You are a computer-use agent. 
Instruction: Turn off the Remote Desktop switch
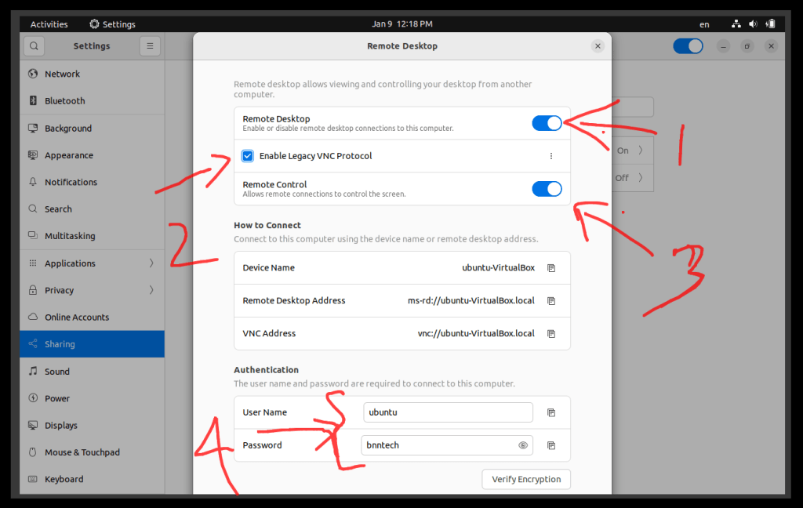coord(547,123)
